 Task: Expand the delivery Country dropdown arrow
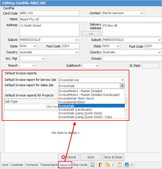pyautogui.click(x=159, y=52)
